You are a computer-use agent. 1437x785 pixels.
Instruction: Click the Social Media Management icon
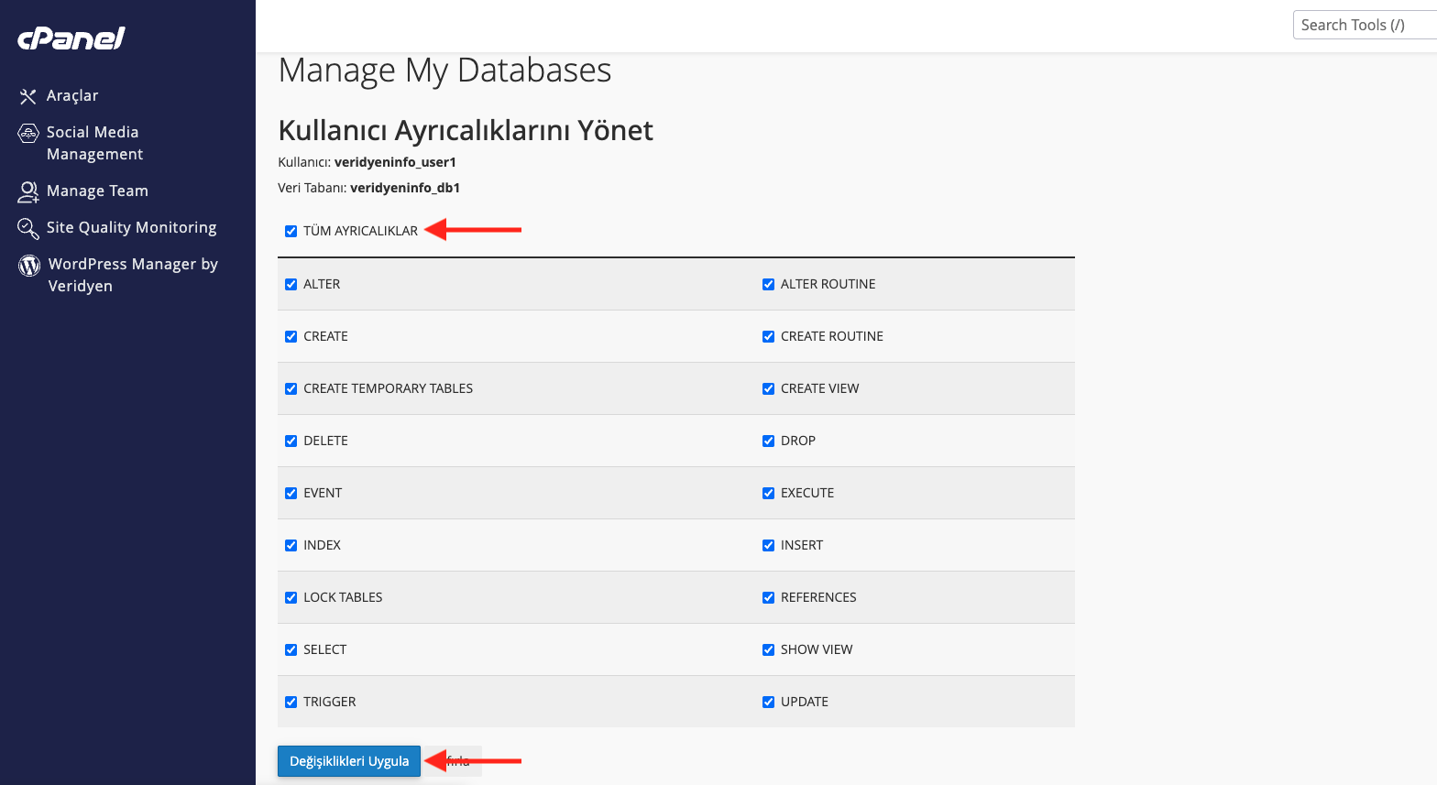[28, 134]
